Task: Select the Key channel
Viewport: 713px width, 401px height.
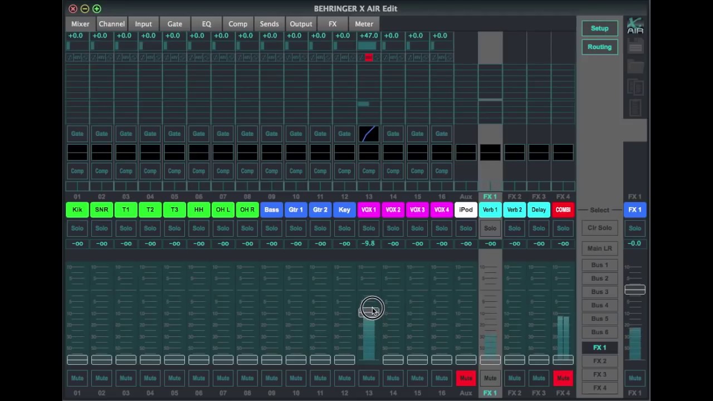Action: [x=344, y=210]
